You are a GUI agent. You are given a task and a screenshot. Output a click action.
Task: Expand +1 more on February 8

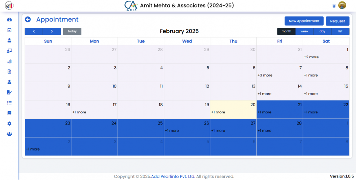pyautogui.click(x=311, y=75)
